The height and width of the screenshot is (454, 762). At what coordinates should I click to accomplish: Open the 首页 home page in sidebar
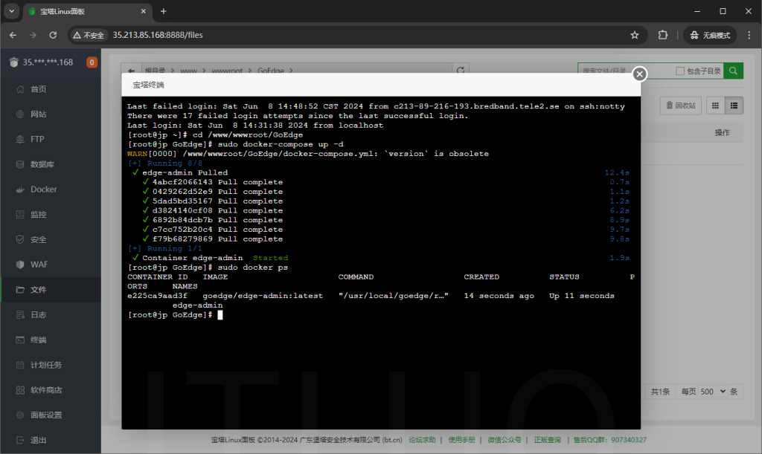point(38,89)
